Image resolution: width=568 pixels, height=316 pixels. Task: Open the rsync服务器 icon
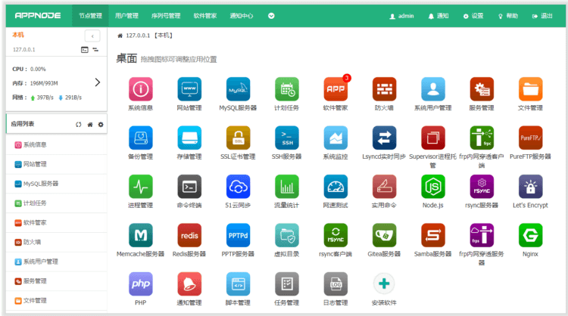coord(482,187)
